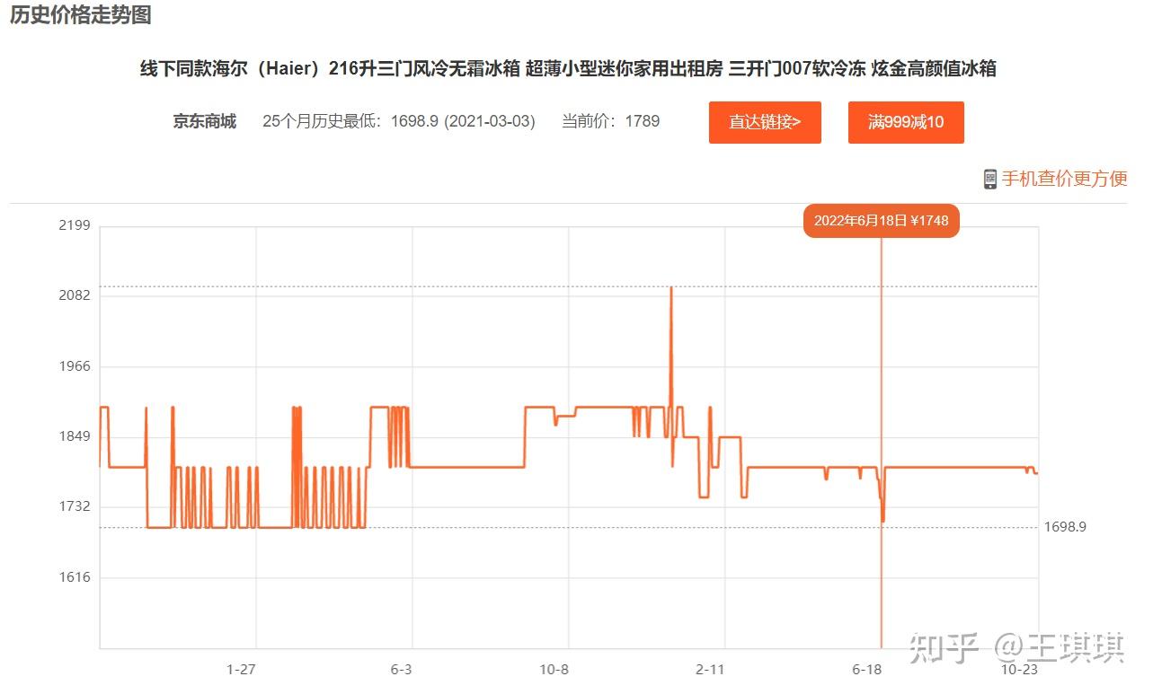Click the 1732 y-axis label
Image resolution: width=1153 pixels, height=694 pixels.
click(x=75, y=506)
